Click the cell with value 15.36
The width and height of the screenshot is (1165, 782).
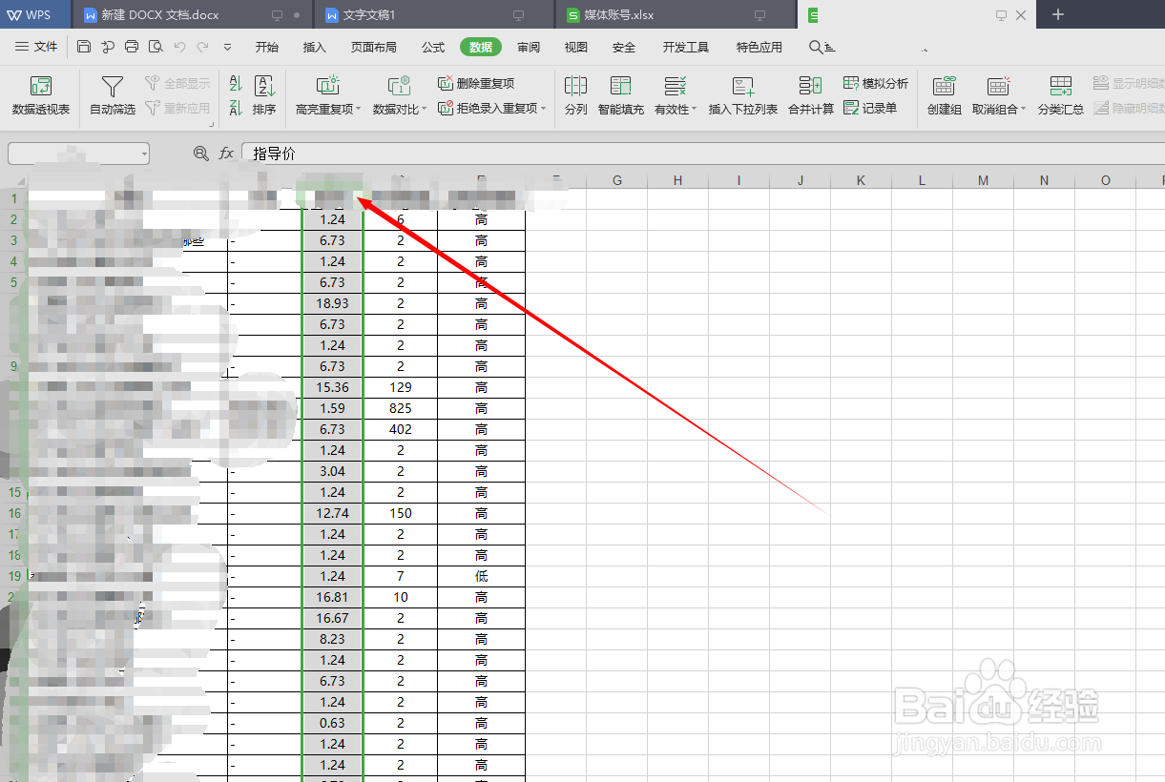[x=333, y=387]
